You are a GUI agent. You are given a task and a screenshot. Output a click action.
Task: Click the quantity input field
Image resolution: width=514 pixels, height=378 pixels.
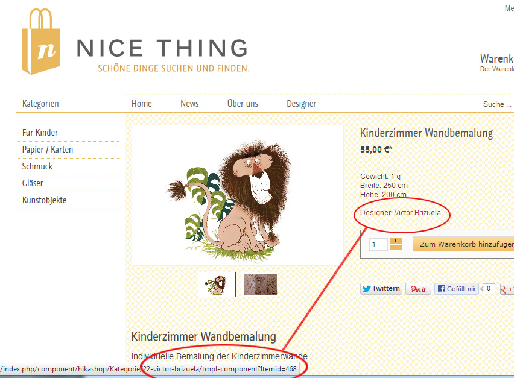tap(378, 244)
